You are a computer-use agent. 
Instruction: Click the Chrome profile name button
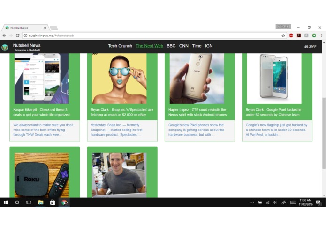pos(283,27)
